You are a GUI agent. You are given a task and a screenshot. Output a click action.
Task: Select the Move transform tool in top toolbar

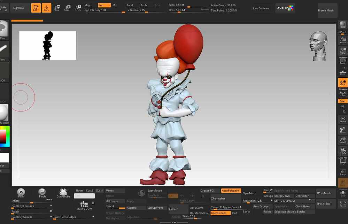(56, 8)
